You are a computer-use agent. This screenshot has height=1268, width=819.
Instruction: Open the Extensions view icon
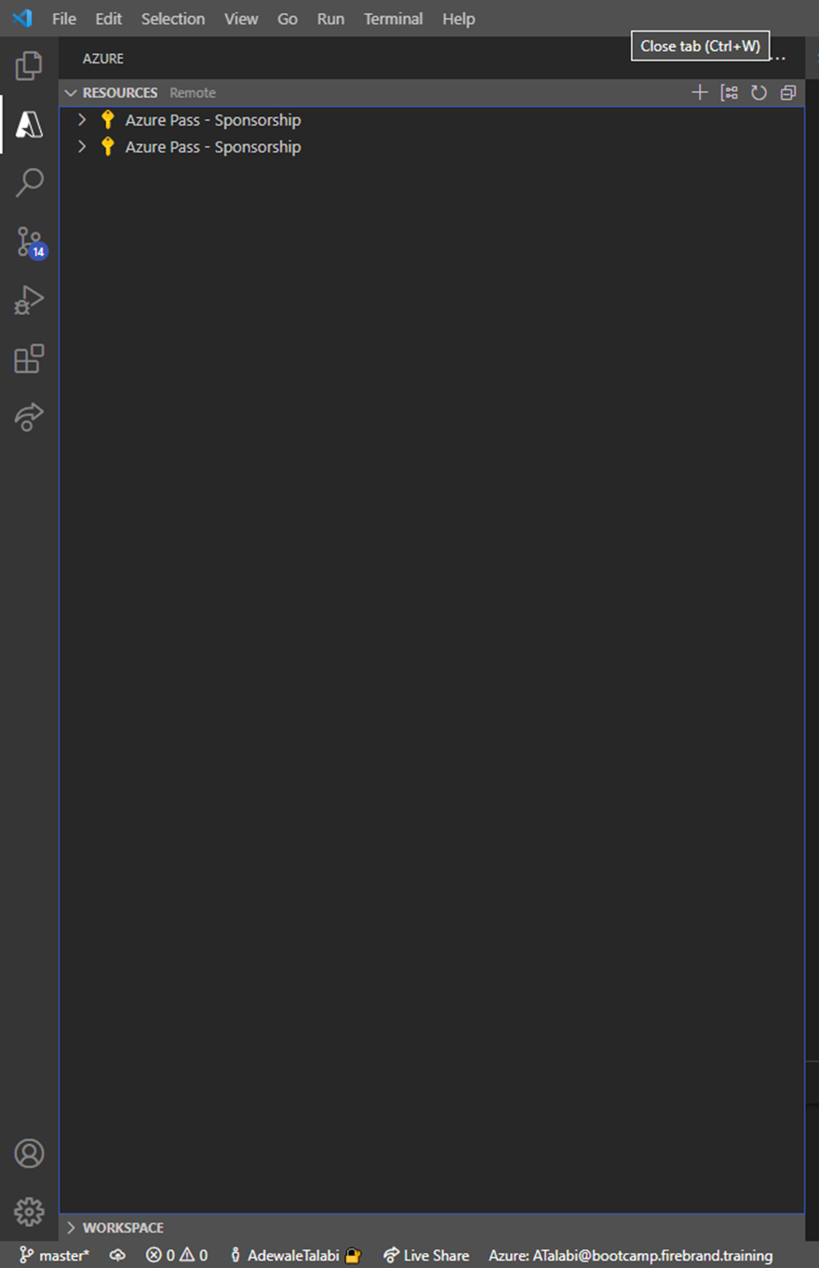click(x=29, y=358)
